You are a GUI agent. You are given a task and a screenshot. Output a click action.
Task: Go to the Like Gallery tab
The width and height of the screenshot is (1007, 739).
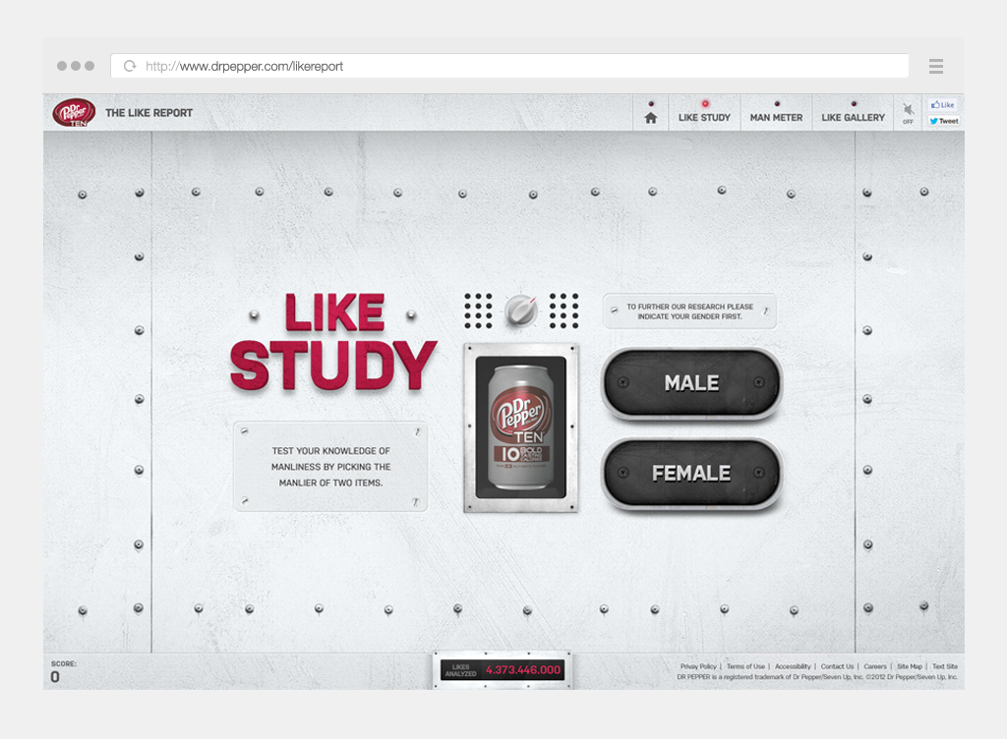pos(853,117)
